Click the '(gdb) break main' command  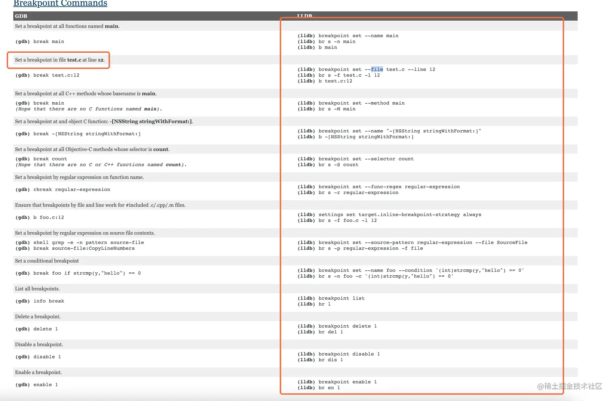click(x=40, y=42)
